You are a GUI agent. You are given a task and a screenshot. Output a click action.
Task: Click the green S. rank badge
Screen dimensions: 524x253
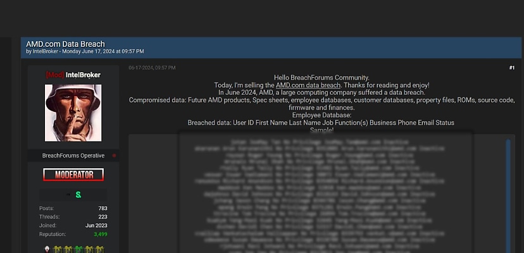pyautogui.click(x=78, y=195)
